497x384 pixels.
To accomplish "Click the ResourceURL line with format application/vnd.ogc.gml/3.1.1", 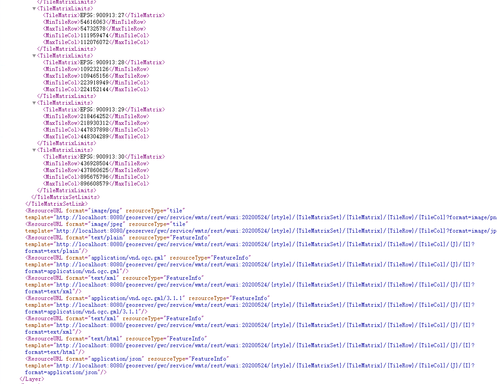I will (x=147, y=298).
